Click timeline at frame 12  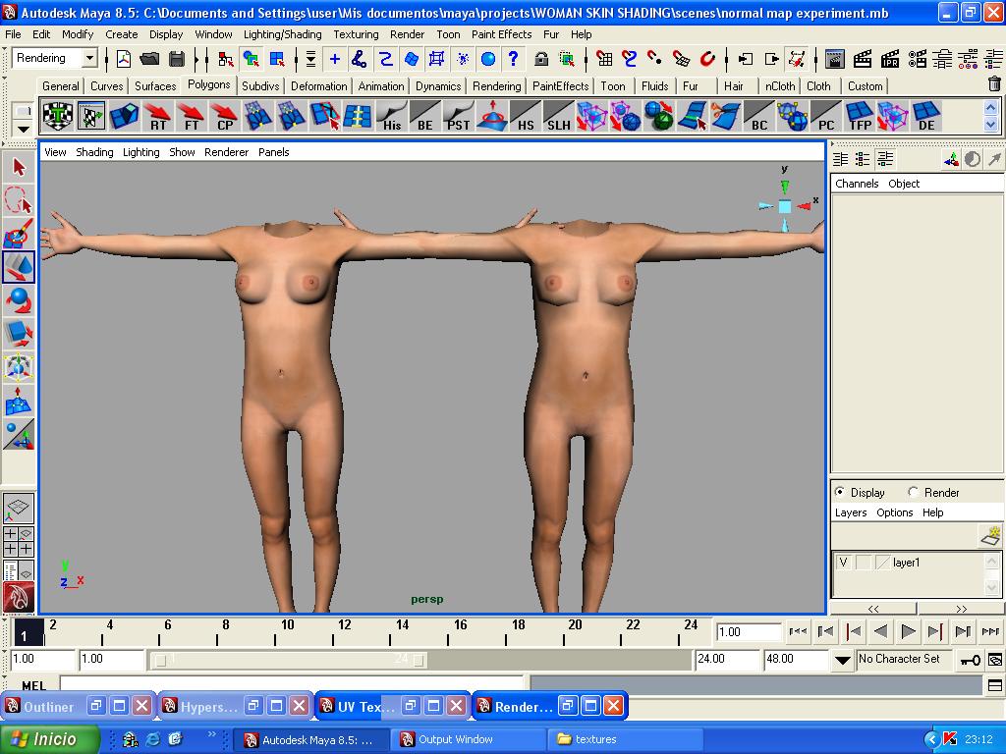point(334,631)
